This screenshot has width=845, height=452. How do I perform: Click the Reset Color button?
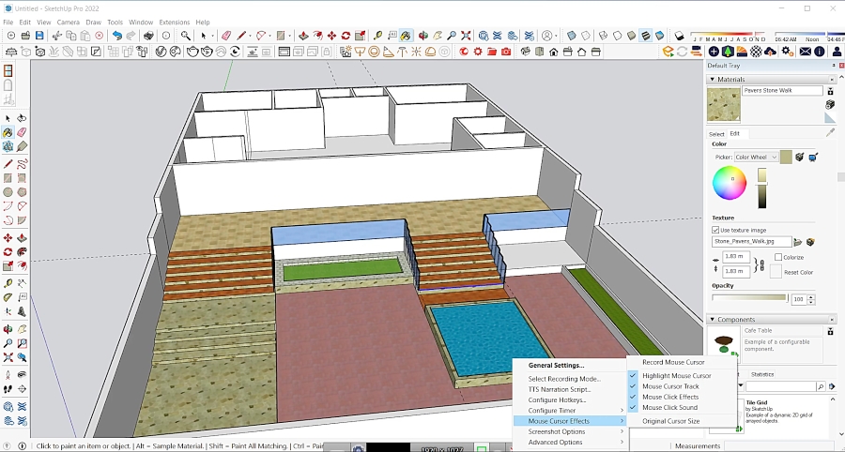click(776, 272)
